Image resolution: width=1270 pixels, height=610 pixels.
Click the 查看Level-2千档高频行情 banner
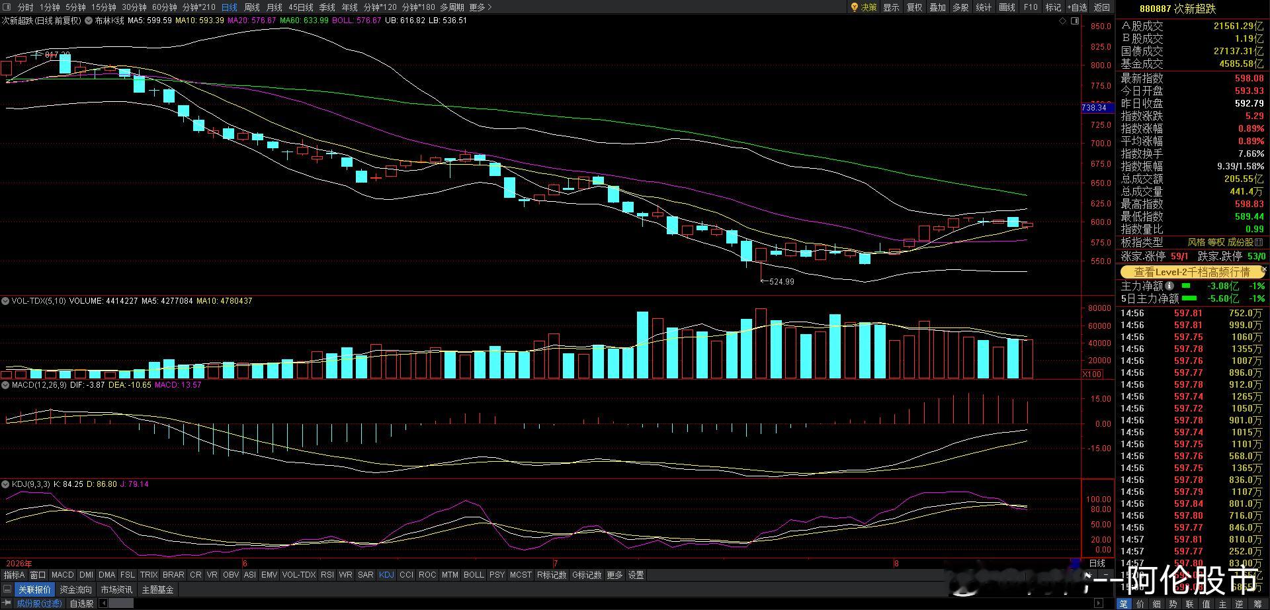coord(1191,272)
